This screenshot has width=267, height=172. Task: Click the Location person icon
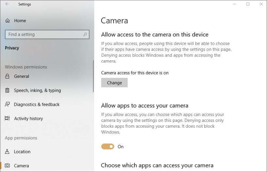(7, 151)
